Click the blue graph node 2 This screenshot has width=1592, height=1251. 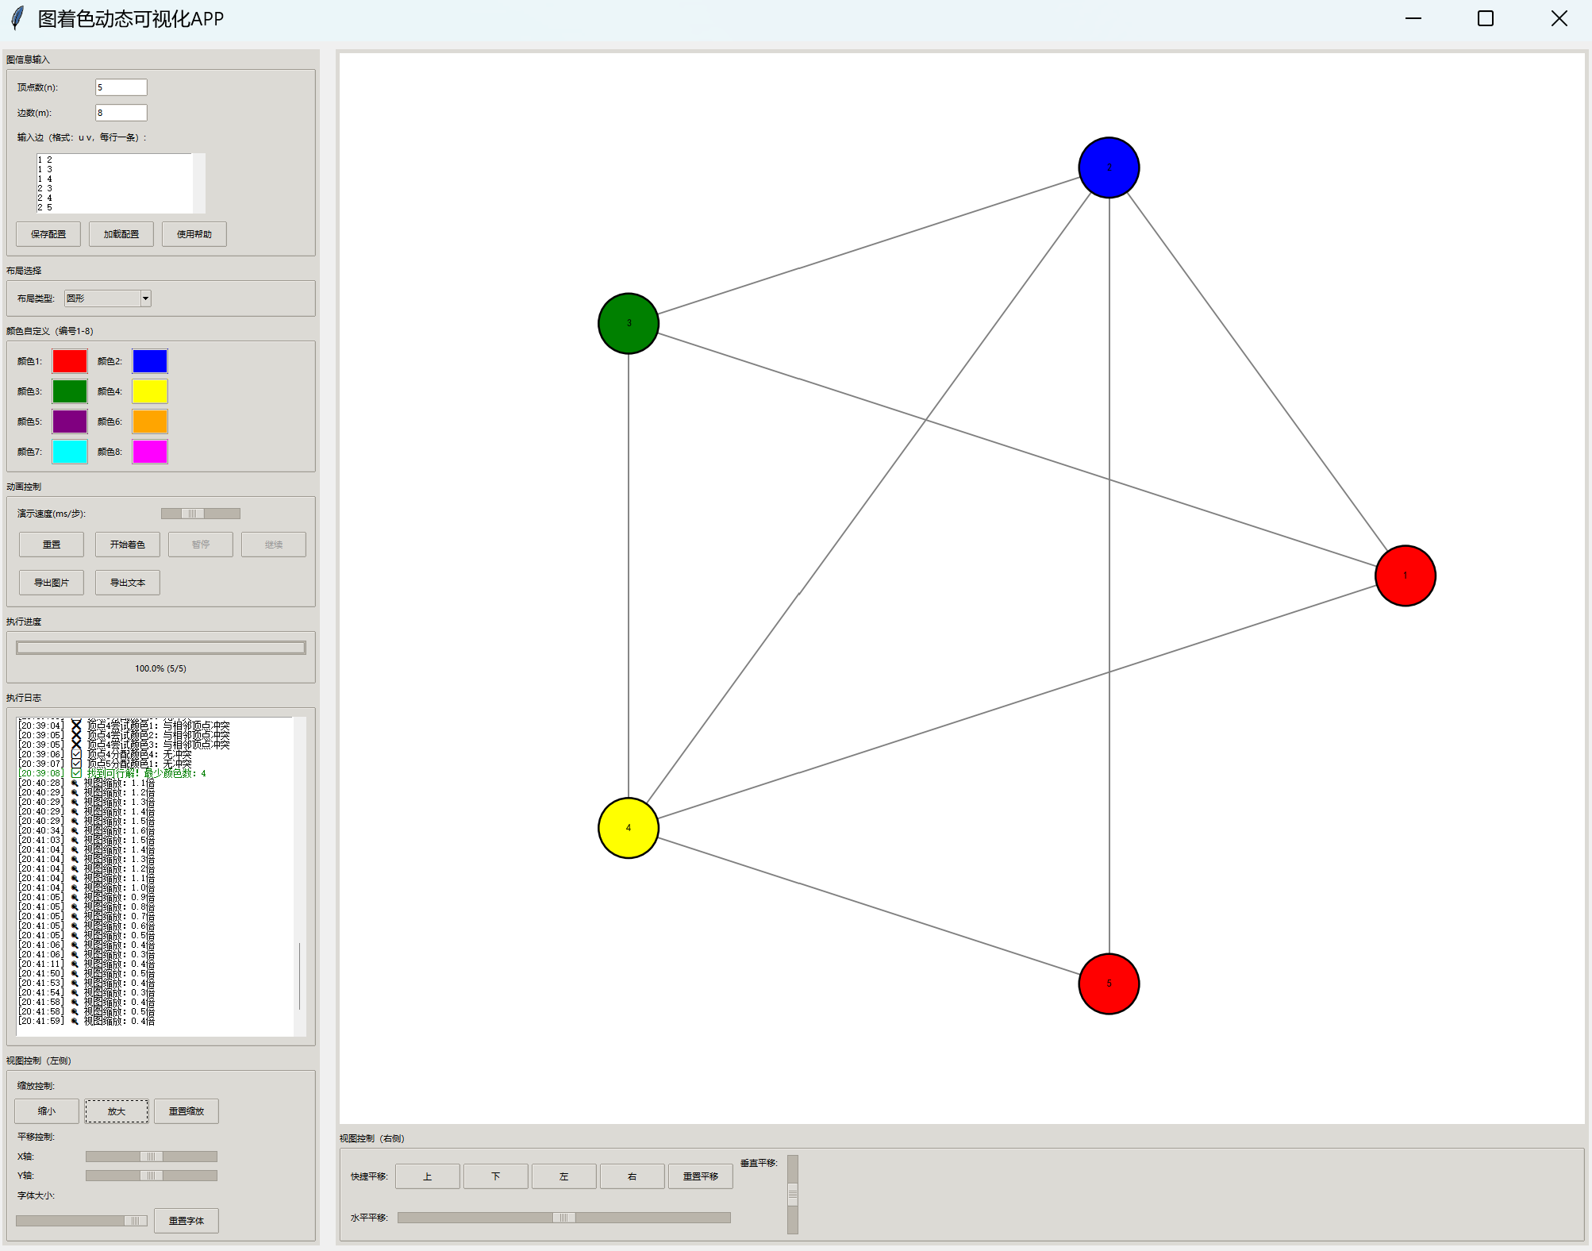(1109, 167)
